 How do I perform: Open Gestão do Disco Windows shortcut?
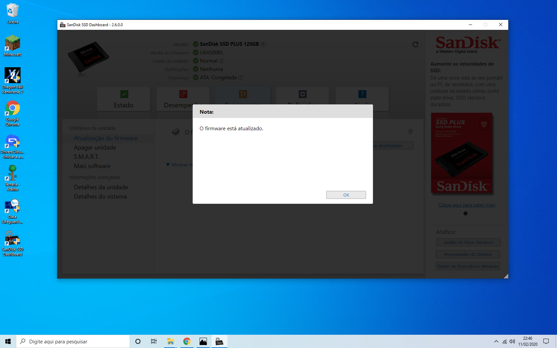coord(468,243)
